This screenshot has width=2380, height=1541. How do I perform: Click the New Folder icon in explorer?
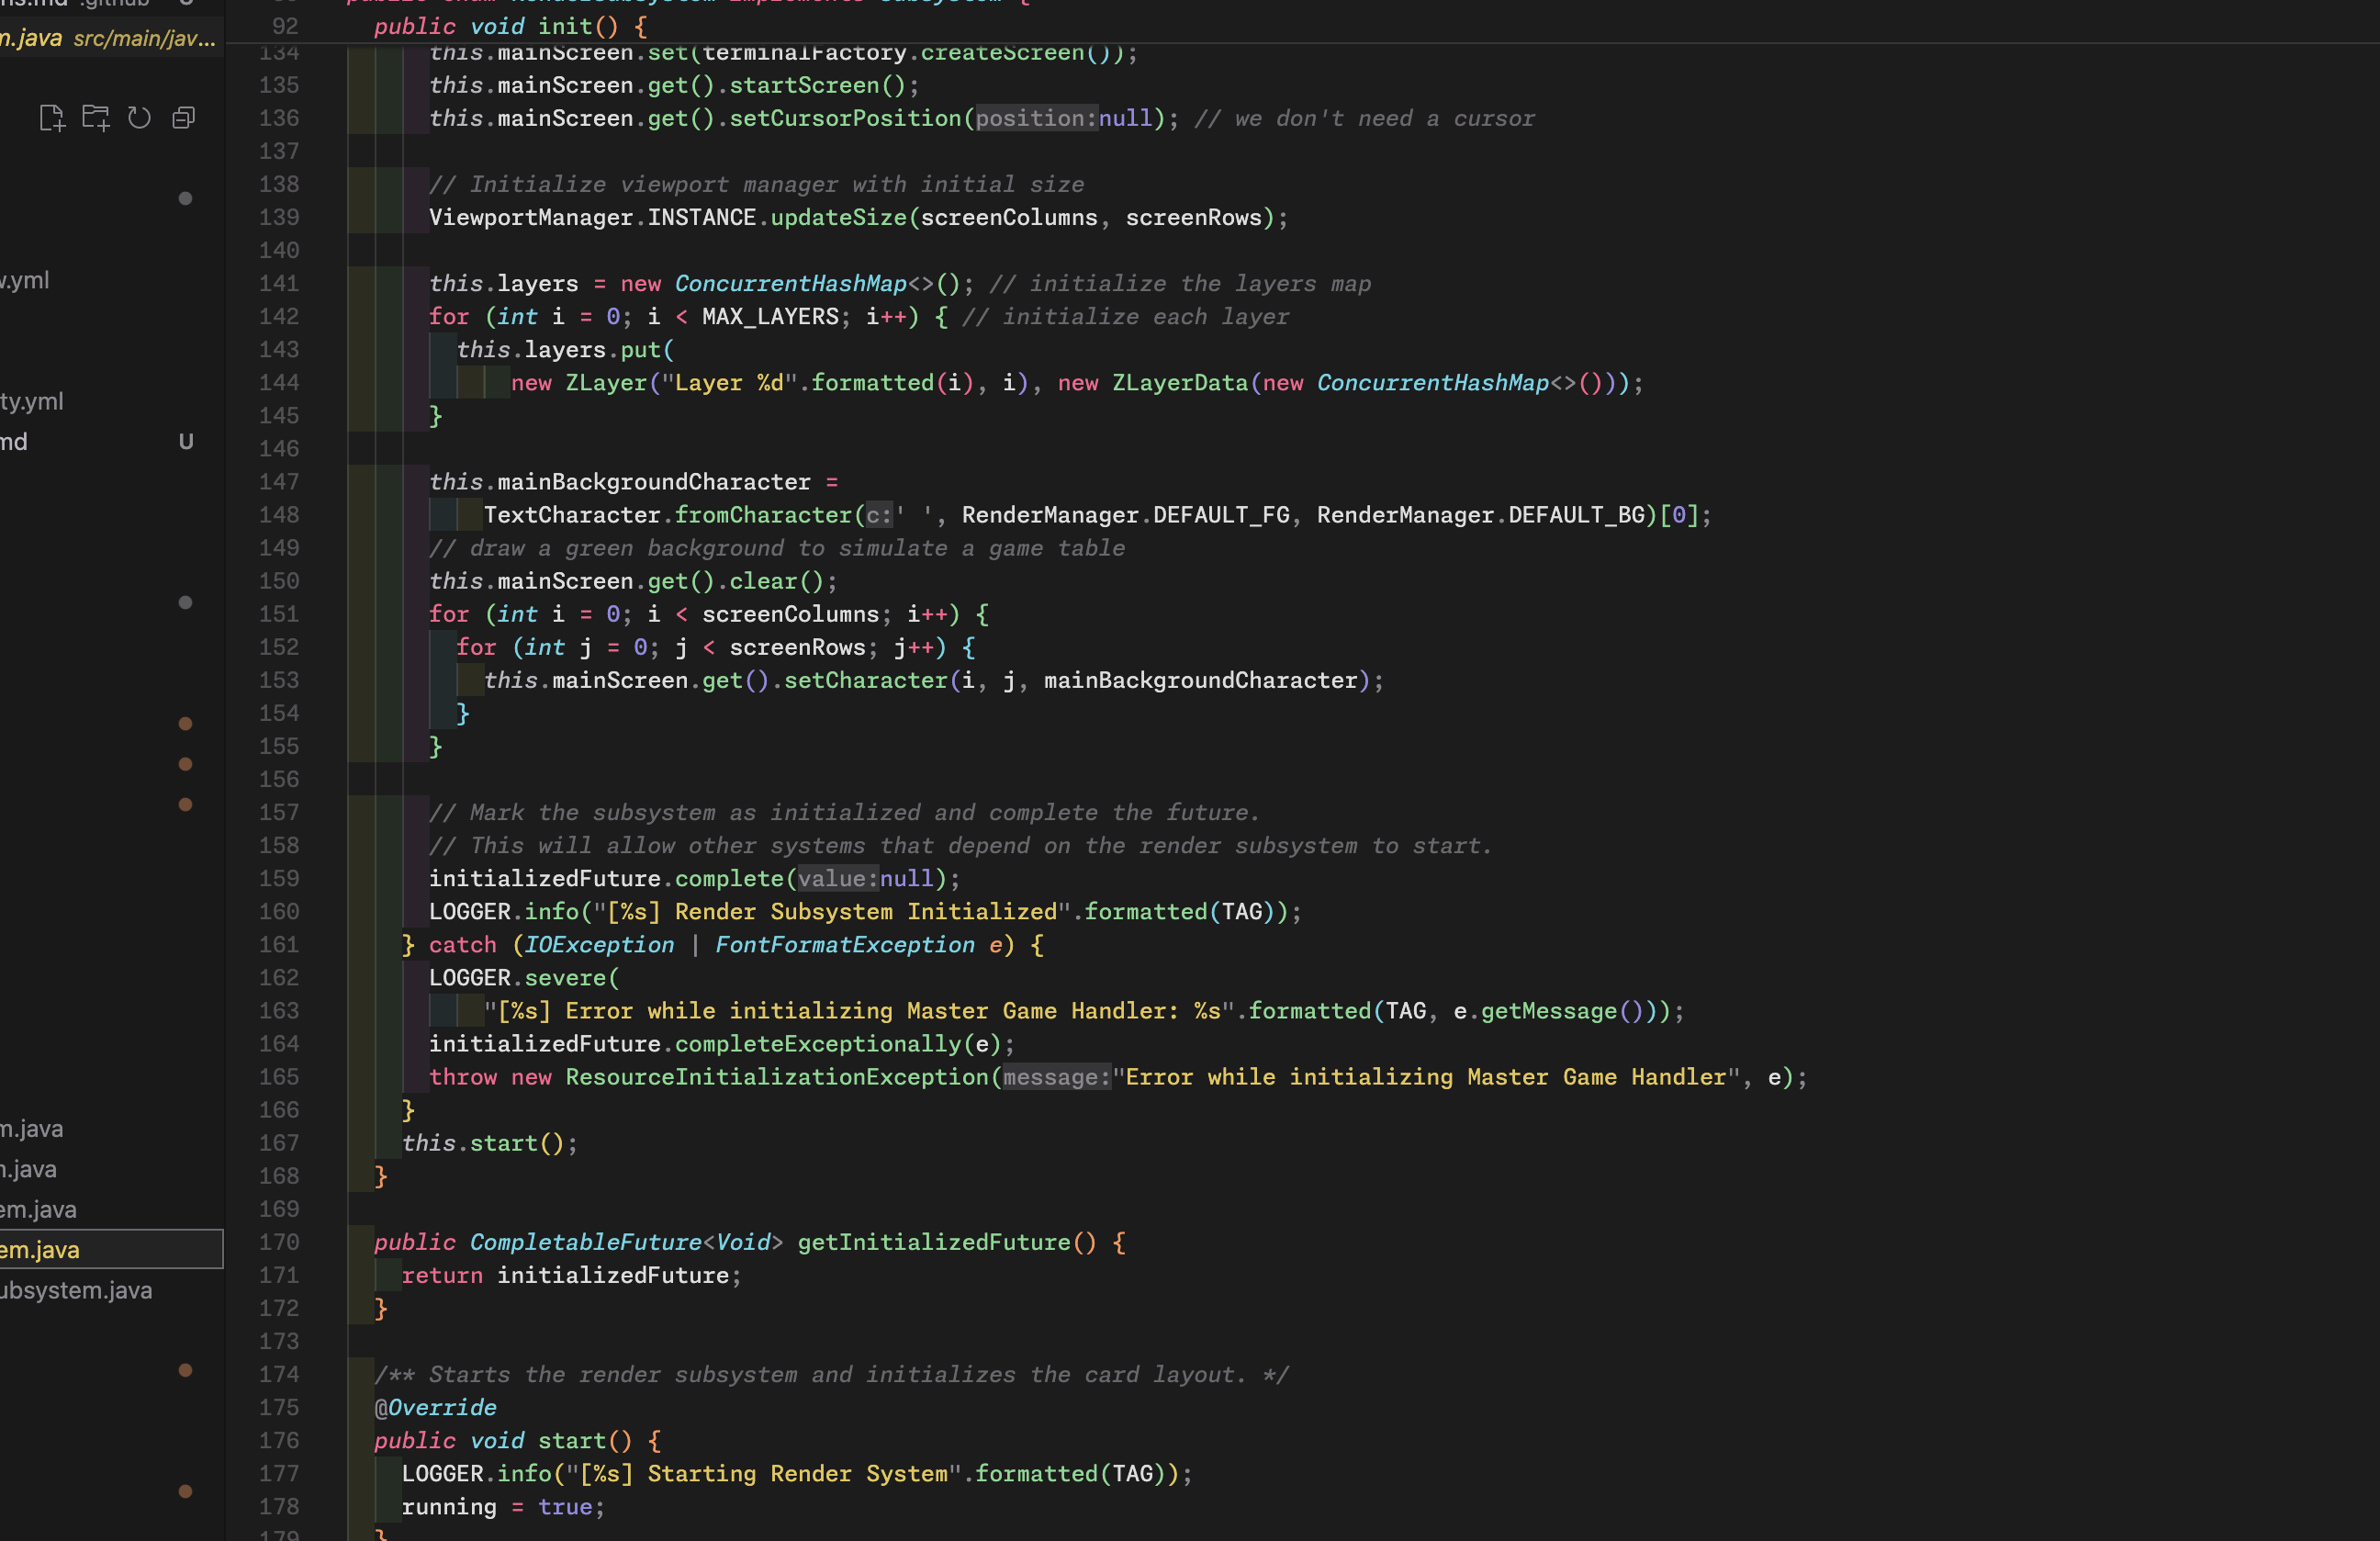click(x=96, y=118)
